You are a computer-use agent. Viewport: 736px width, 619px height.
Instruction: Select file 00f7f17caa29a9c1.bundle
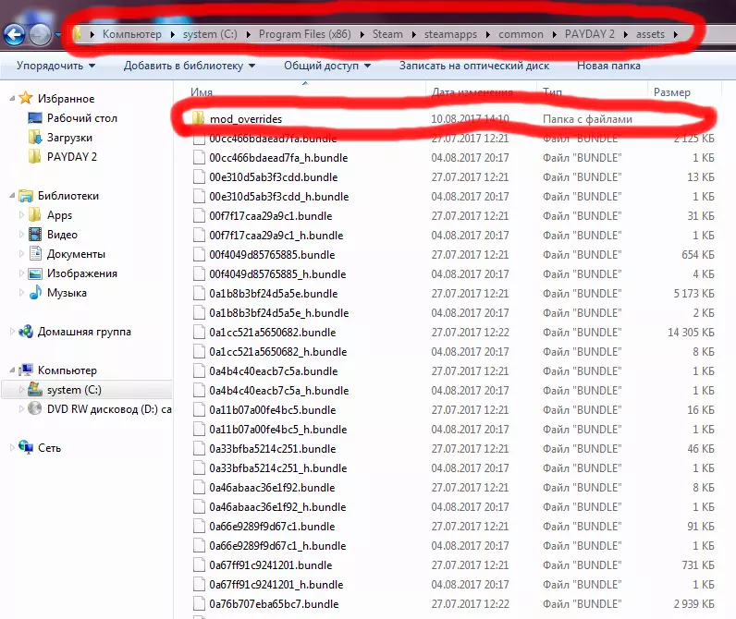click(x=270, y=215)
